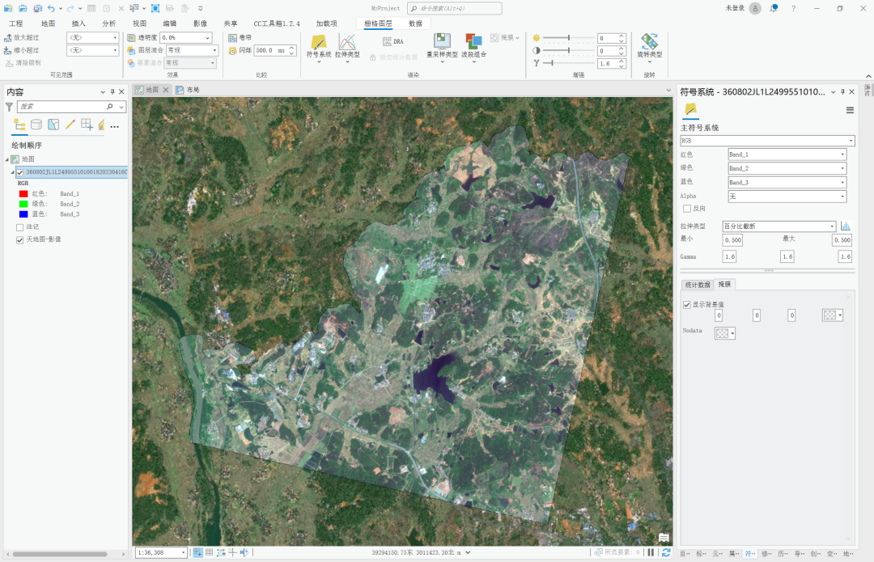Click the new project icon in quick access toolbar
This screenshot has height=562, width=874.
coord(8,8)
